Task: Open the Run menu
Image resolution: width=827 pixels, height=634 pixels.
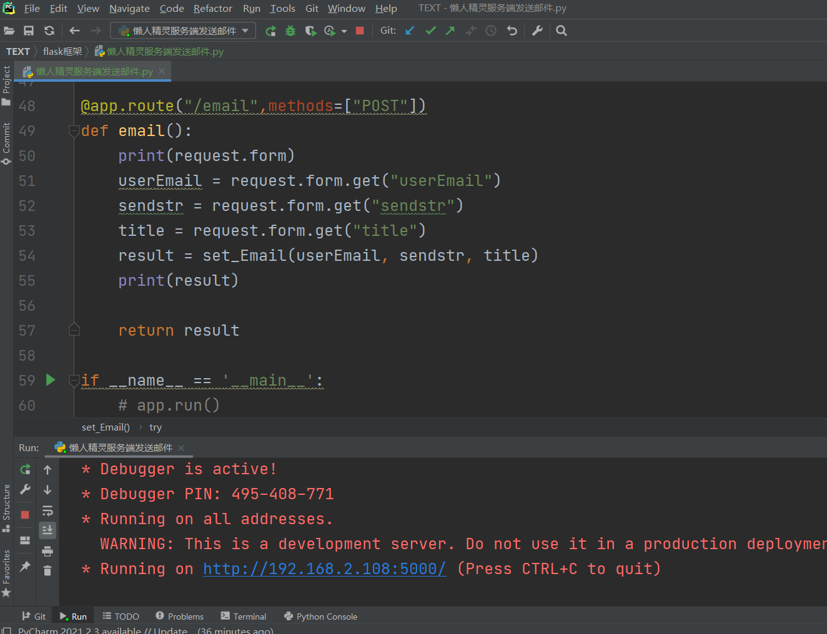Action: [252, 8]
